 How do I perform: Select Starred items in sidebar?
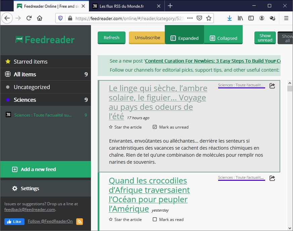[x=31, y=62]
